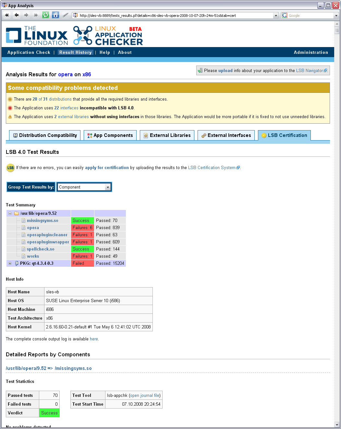Open the console output log 'here' link

pyautogui.click(x=94, y=339)
